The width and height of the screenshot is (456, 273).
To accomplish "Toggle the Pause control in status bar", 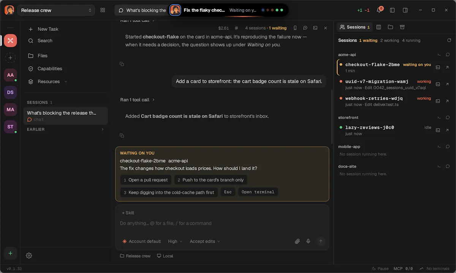I will click(380, 268).
